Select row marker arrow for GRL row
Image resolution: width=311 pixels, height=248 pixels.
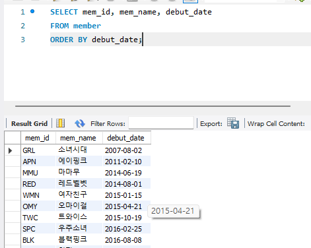10,150
